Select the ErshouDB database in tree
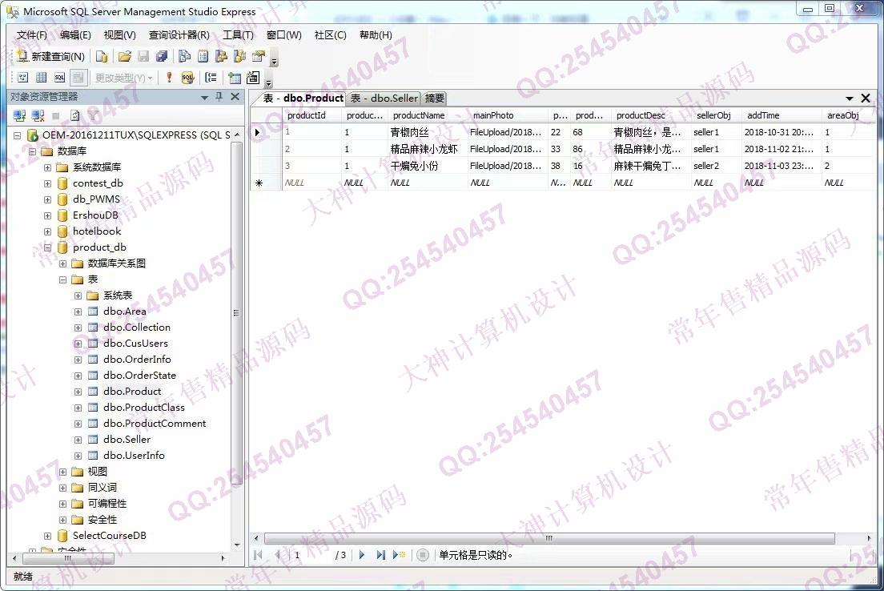The width and height of the screenshot is (884, 591). click(x=95, y=215)
